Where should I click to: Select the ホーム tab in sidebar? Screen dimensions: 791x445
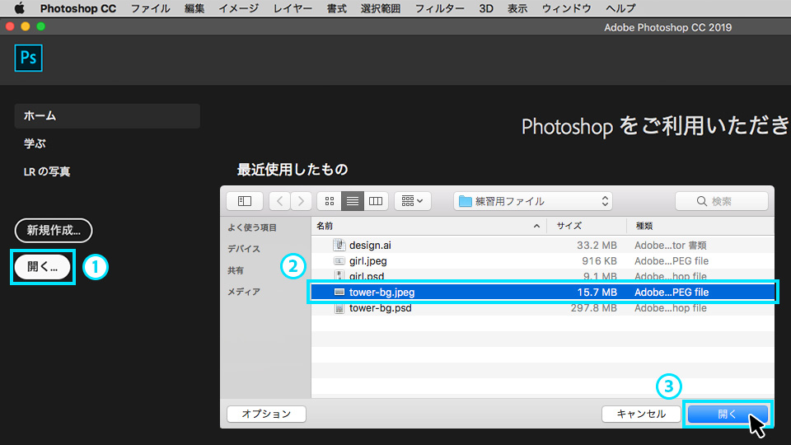[107, 115]
